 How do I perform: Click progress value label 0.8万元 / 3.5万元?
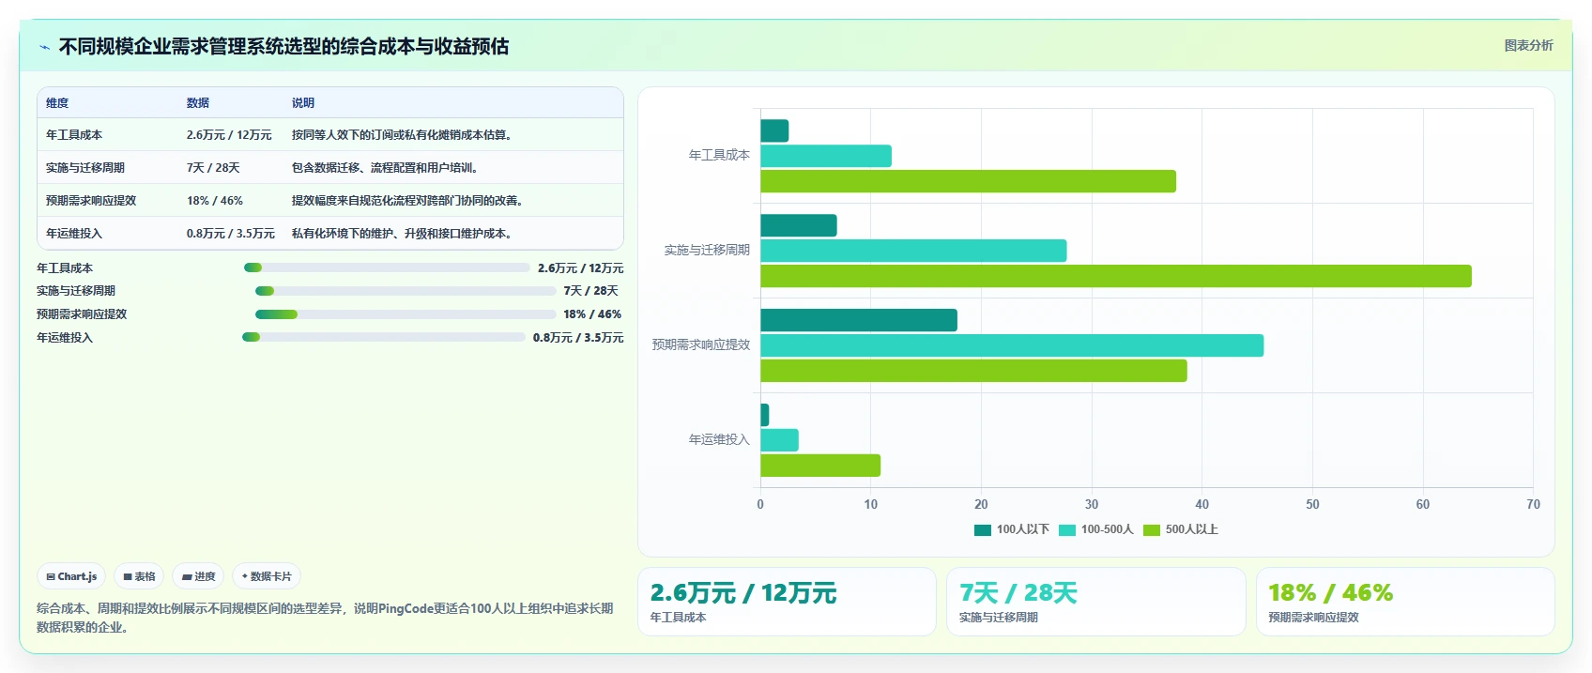pos(578,338)
